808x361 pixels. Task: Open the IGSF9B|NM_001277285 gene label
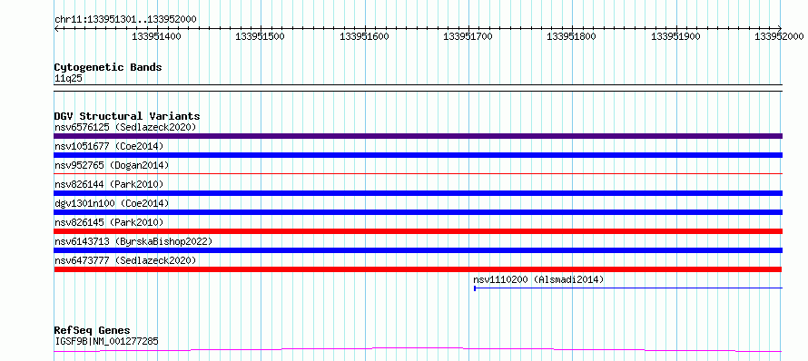pyautogui.click(x=106, y=341)
